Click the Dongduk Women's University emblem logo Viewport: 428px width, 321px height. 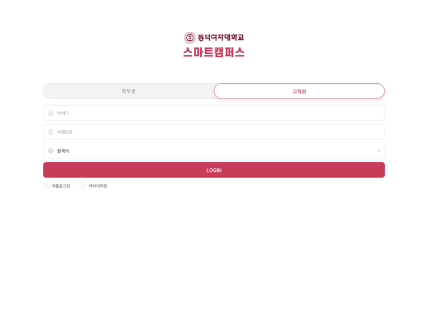pyautogui.click(x=190, y=38)
